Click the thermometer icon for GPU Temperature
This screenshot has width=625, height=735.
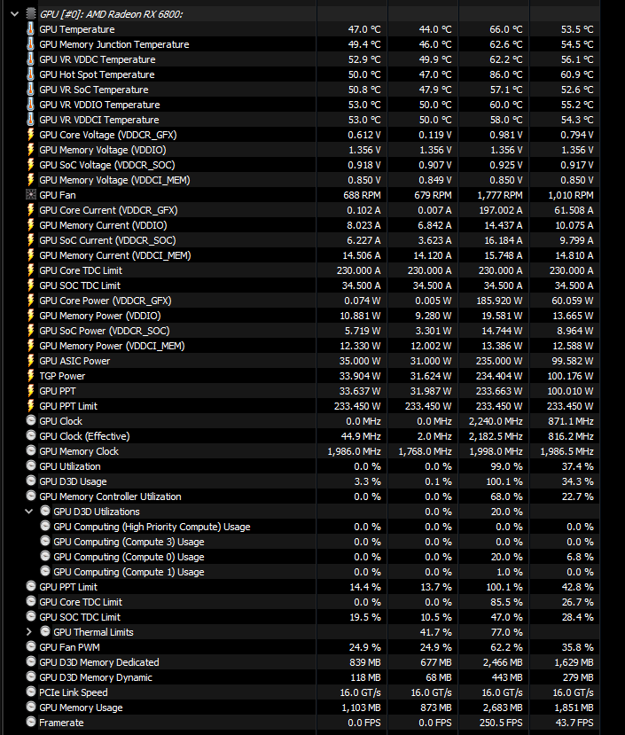click(30, 29)
